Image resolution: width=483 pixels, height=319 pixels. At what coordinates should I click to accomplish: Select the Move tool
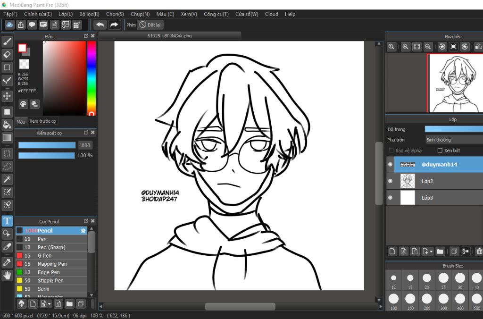[x=7, y=96]
